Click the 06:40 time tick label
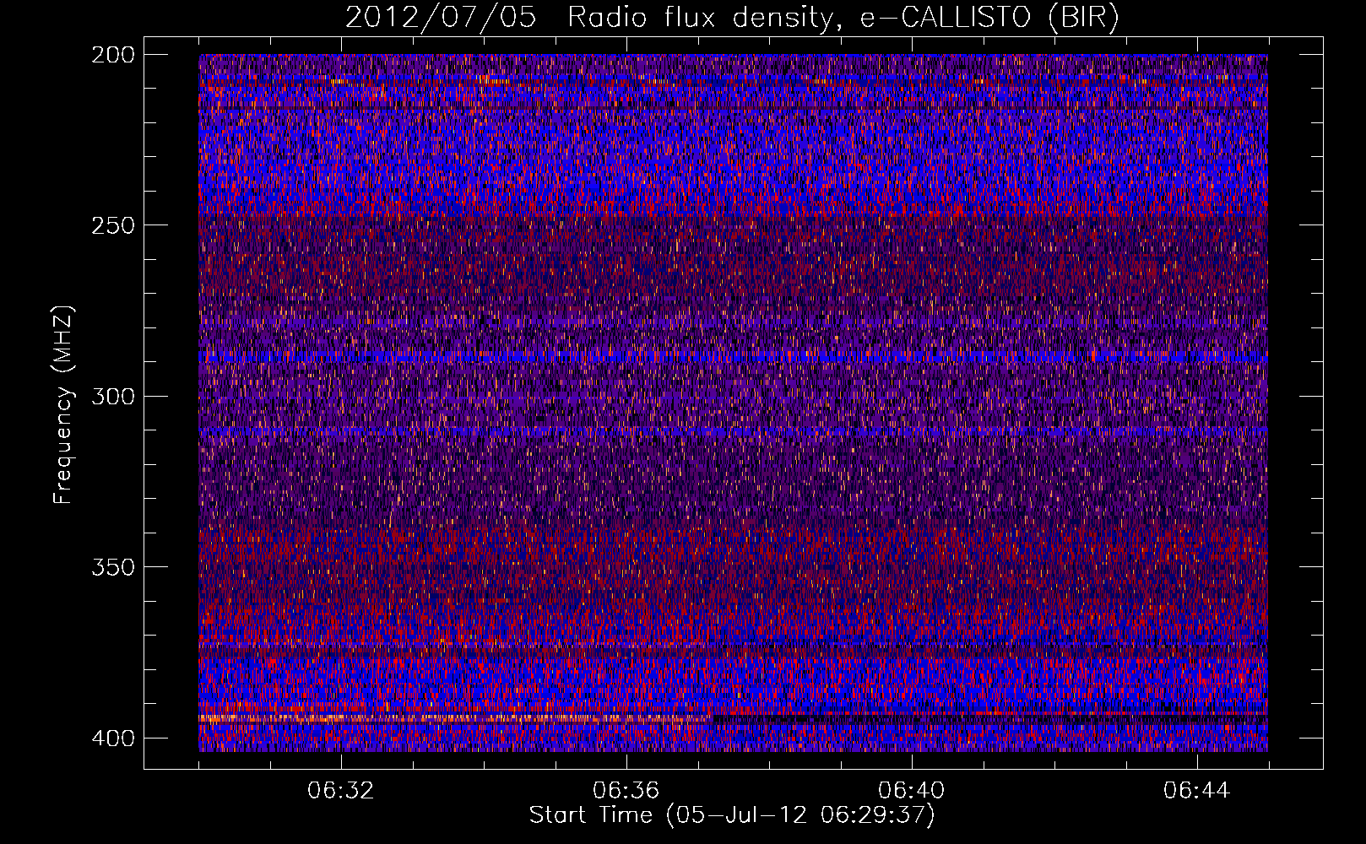Screen dimensions: 1366x844 (912, 791)
